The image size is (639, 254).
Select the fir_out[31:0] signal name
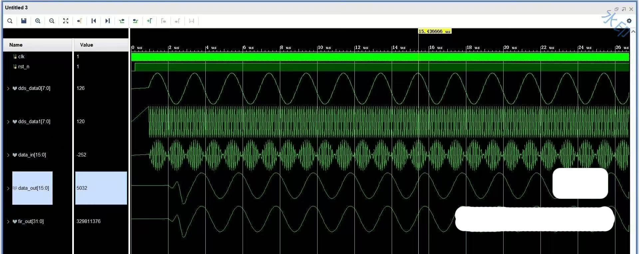coord(31,221)
